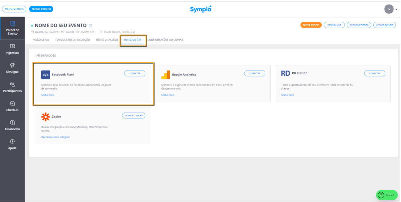
Task: Expand the account dropdown arrow
Action: coord(396,9)
